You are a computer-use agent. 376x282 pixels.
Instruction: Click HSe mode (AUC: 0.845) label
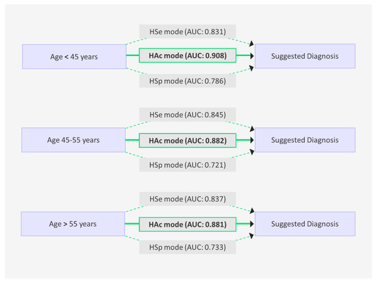click(187, 115)
